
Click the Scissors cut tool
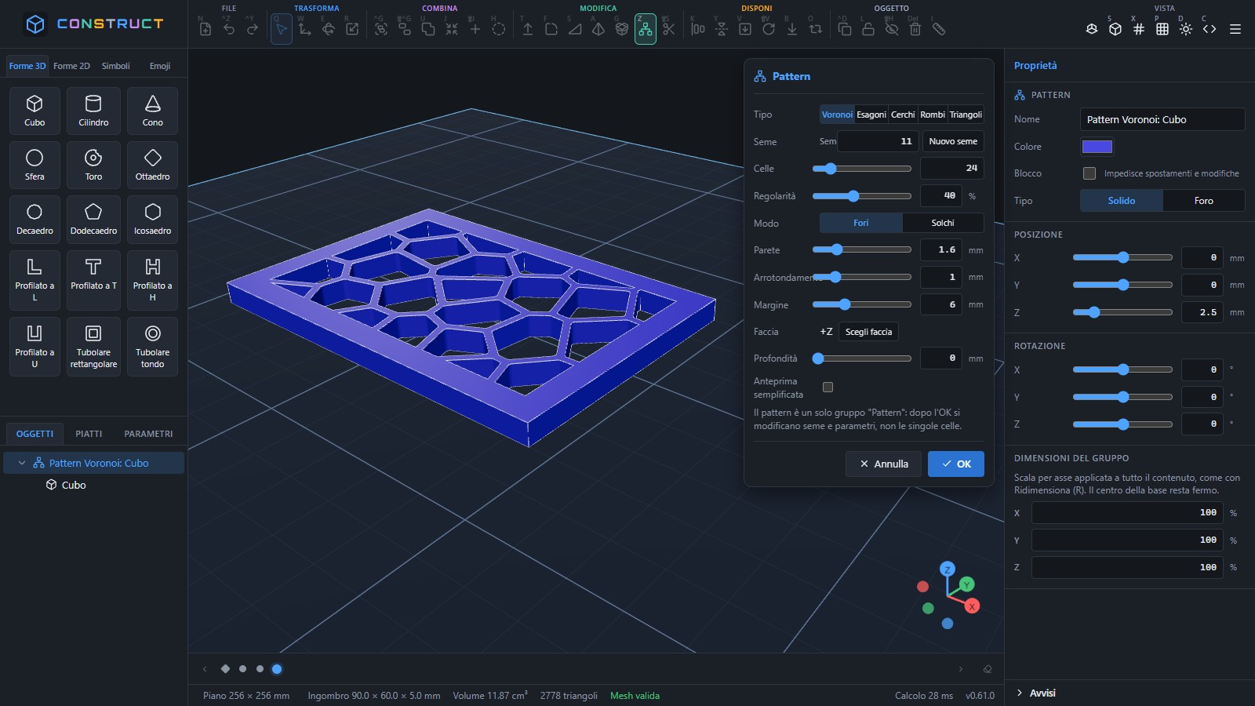(669, 29)
